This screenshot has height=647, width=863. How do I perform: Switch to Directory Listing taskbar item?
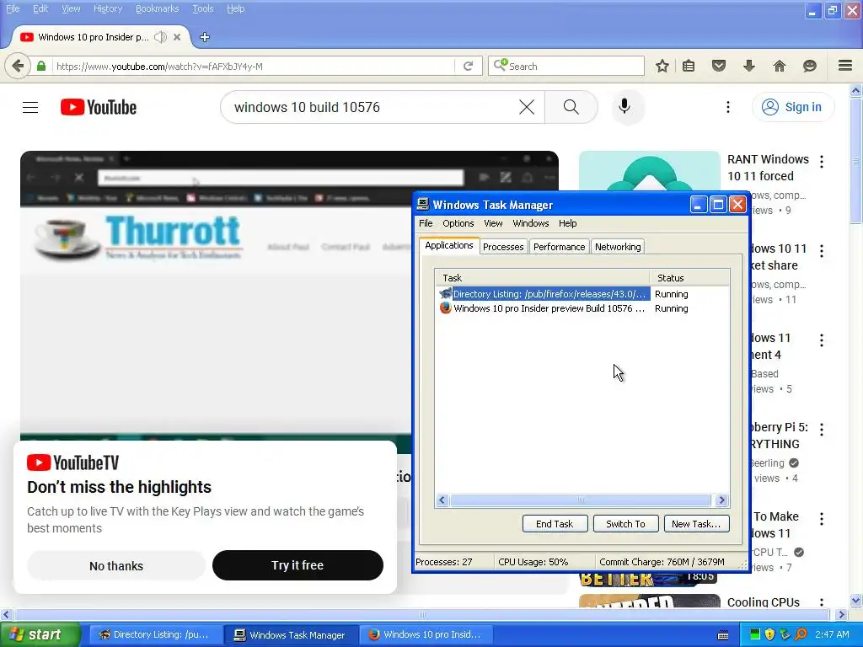[154, 634]
